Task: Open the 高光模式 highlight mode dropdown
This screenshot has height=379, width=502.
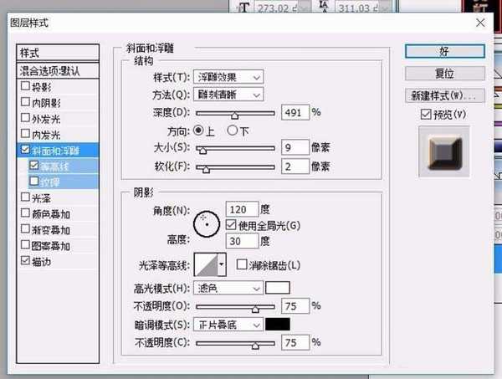Action: click(x=228, y=288)
